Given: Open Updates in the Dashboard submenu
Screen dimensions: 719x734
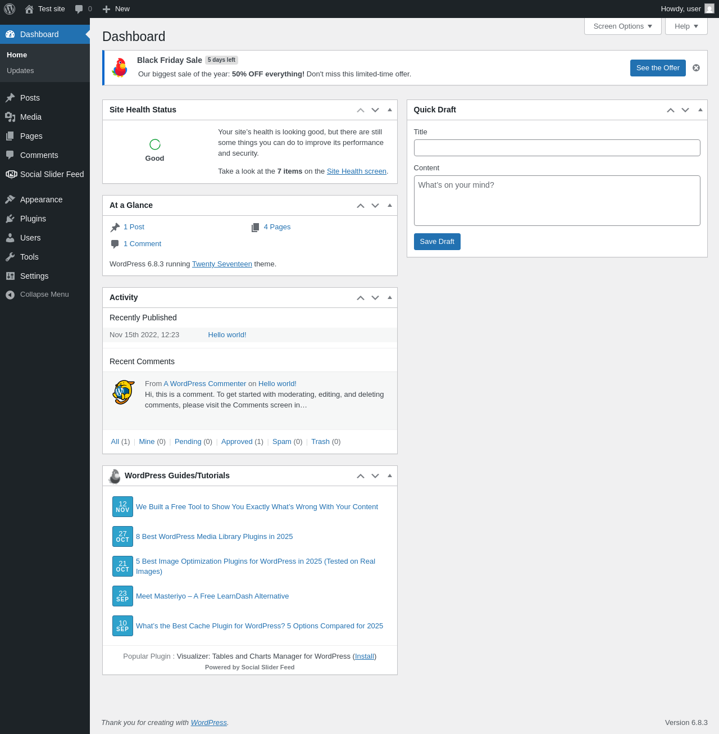Looking at the screenshot, I should [20, 71].
